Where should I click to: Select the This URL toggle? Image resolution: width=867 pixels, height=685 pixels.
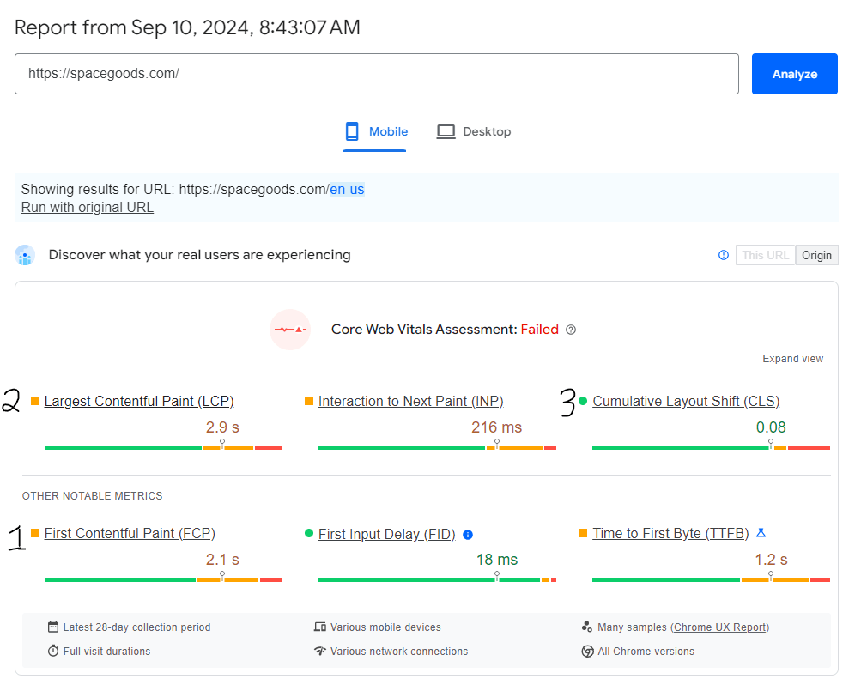[x=765, y=255]
